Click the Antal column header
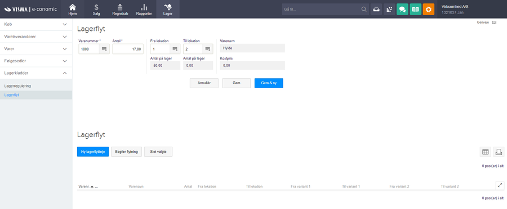 pos(188,187)
